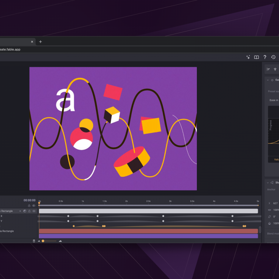Open a new browser tab with the plus button
This screenshot has width=279, height=279.
coord(41,42)
